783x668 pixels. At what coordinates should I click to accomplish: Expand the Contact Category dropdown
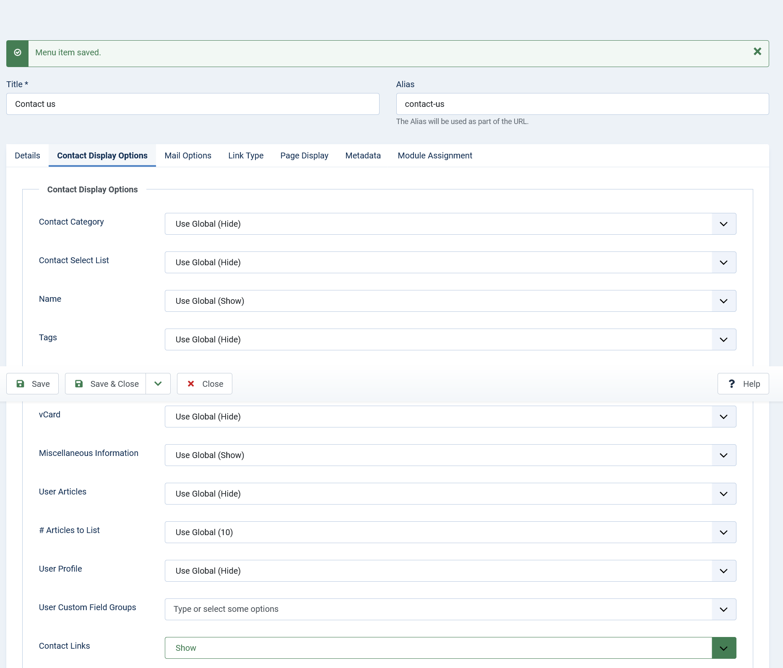450,224
